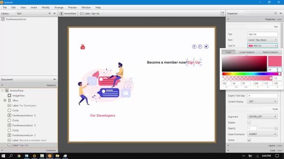The width and height of the screenshot is (284, 159).
Task: Select the Twitter icon on the canvas
Action: tap(206, 46)
